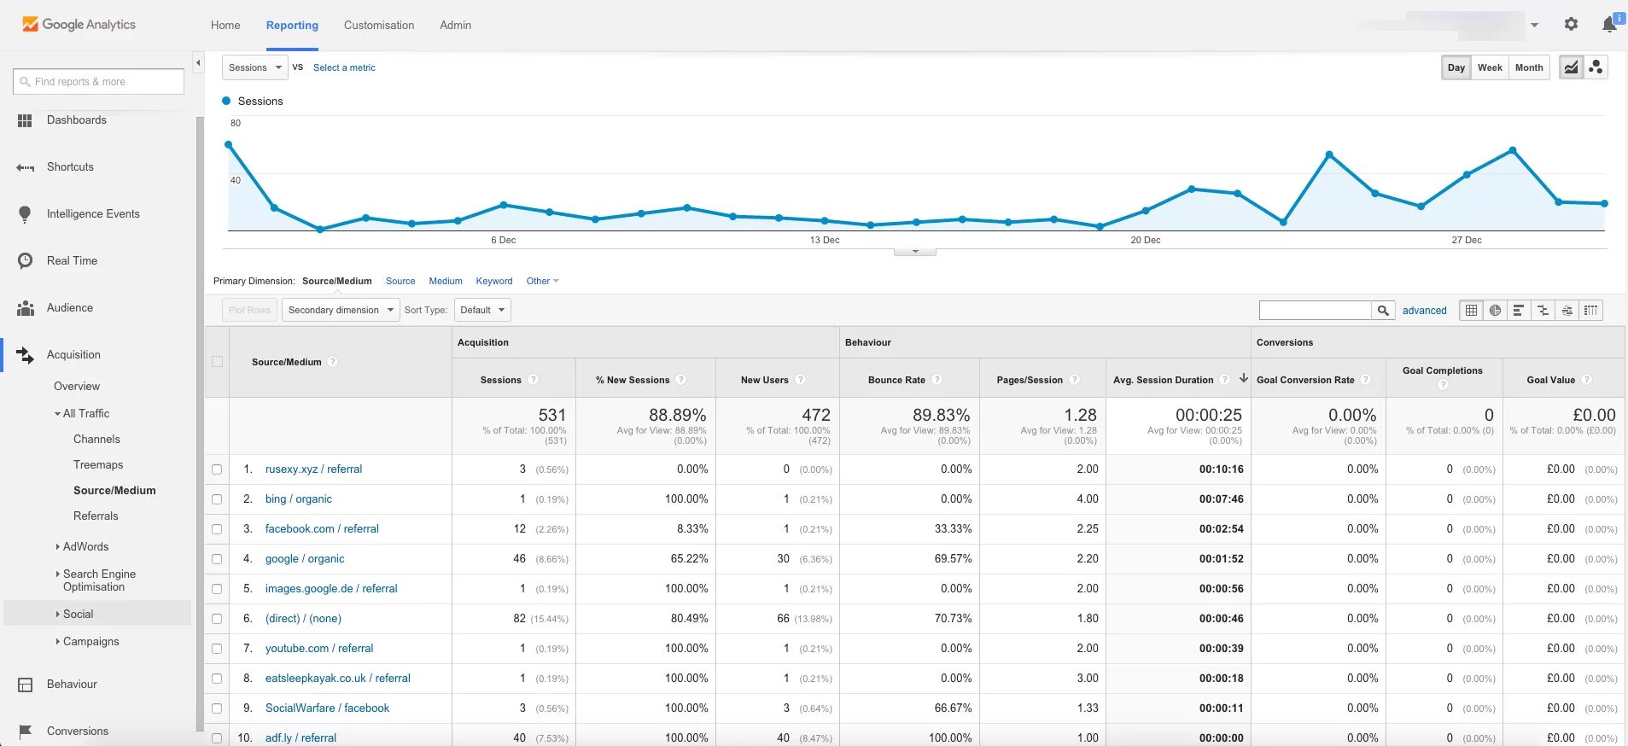Open the Dashboards sidebar icon
Viewport: 1628px width, 746px height.
[x=25, y=121]
